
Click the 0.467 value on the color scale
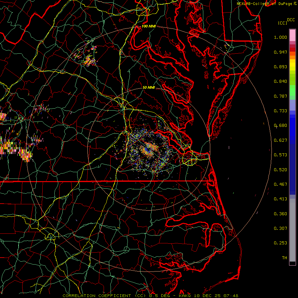pyautogui.click(x=280, y=184)
